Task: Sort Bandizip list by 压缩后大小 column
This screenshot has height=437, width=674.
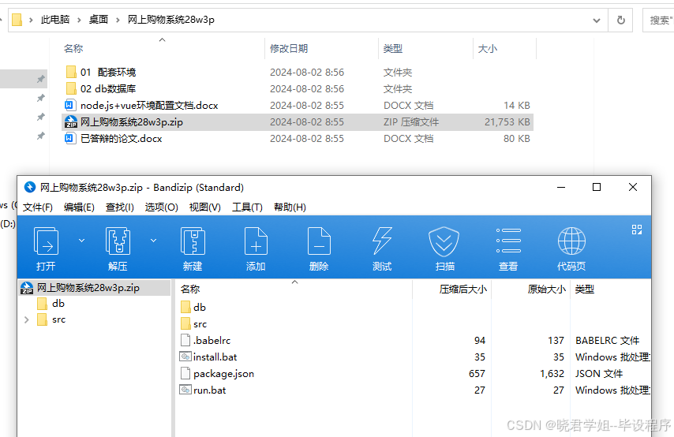Action: pyautogui.click(x=451, y=289)
